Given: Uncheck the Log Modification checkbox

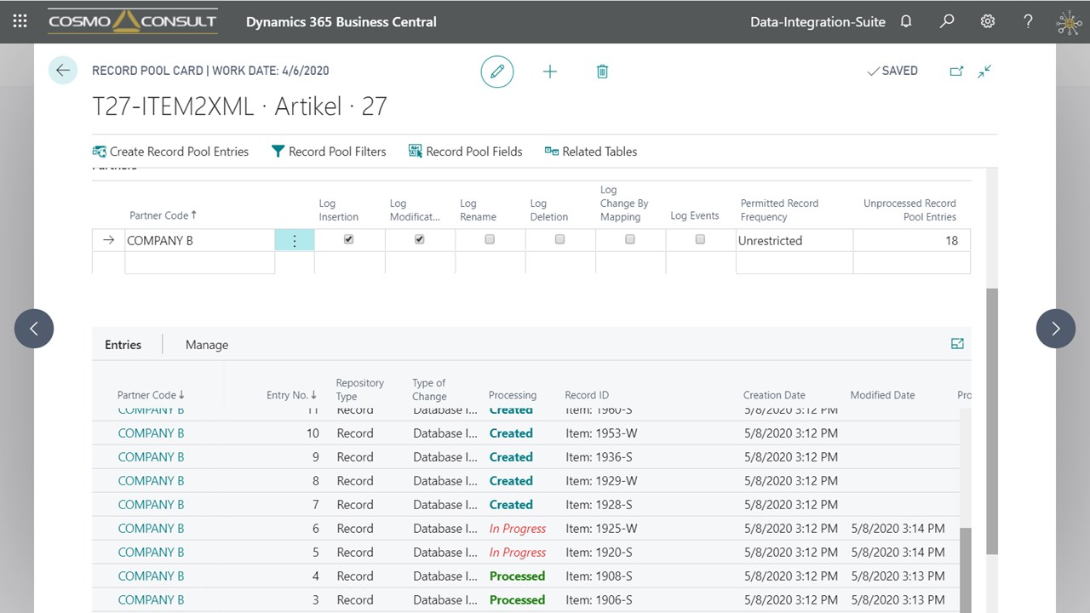Looking at the screenshot, I should coord(419,240).
